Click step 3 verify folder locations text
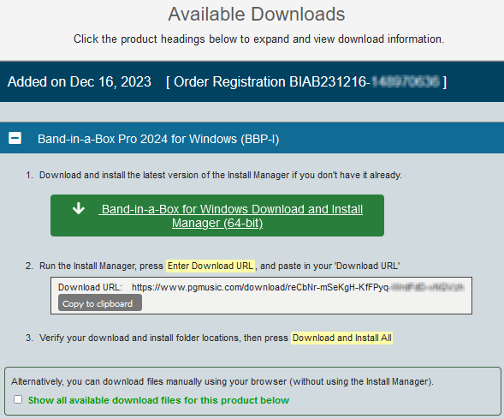 tap(163, 338)
